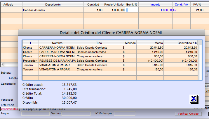The height and width of the screenshot is (119, 209).
Task: Click the Buque input field
Action: pyautogui.click(x=35, y=113)
